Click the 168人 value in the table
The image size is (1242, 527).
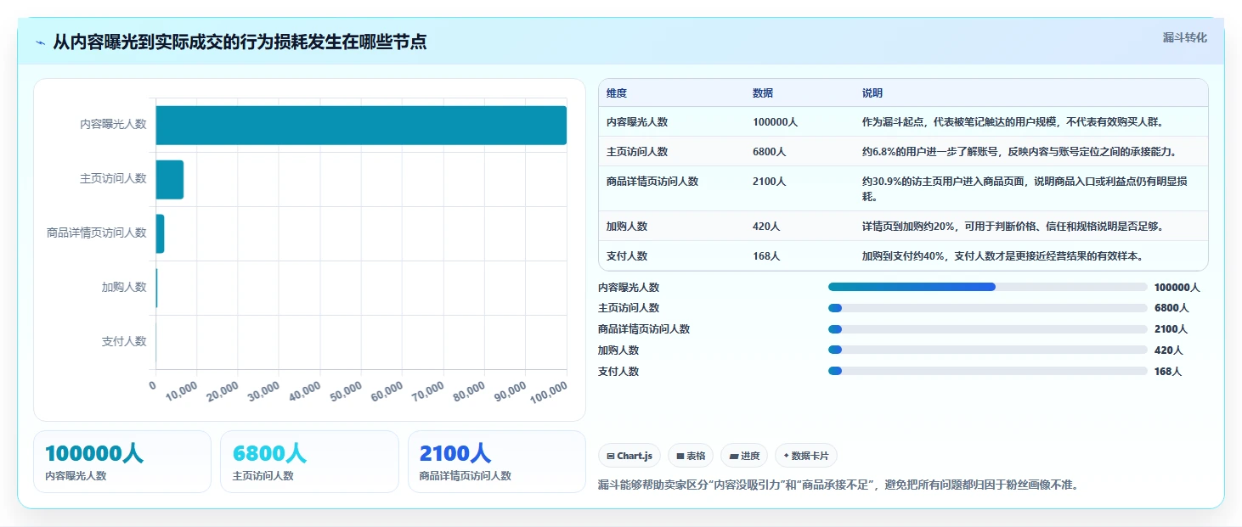tap(766, 256)
